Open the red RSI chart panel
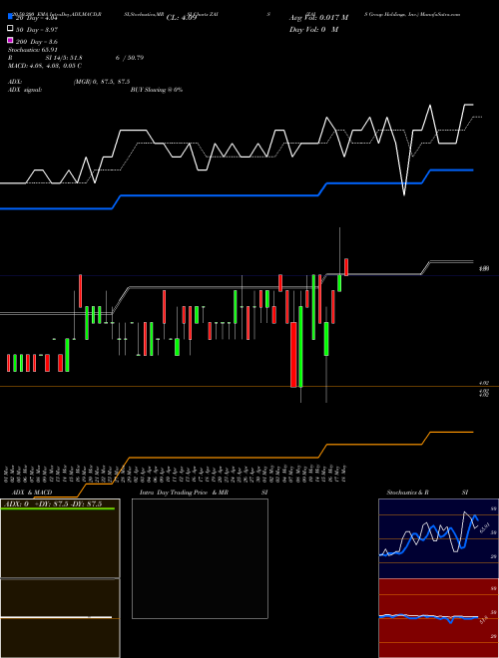This screenshot has height=658, width=499. pos(438,618)
